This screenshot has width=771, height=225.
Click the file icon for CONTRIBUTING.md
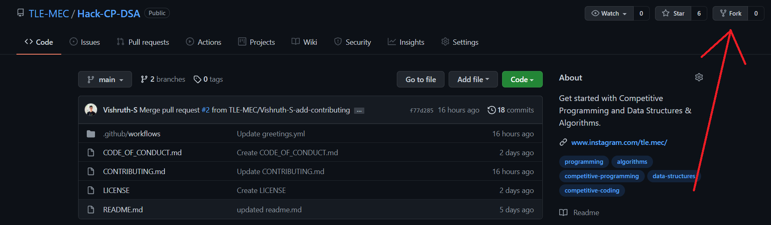(x=91, y=172)
